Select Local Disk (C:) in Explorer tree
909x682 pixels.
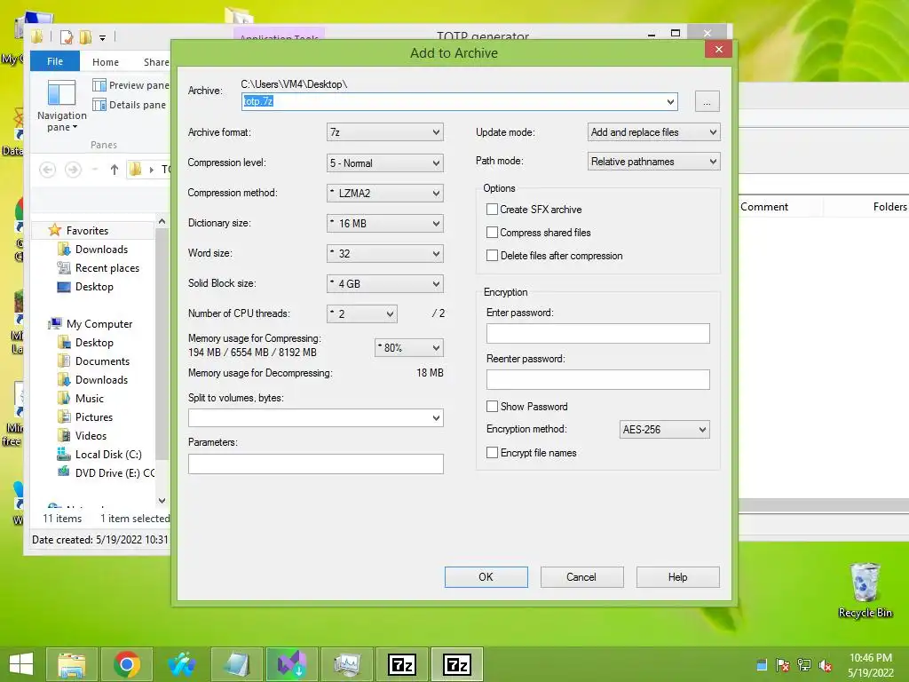pyautogui.click(x=107, y=455)
